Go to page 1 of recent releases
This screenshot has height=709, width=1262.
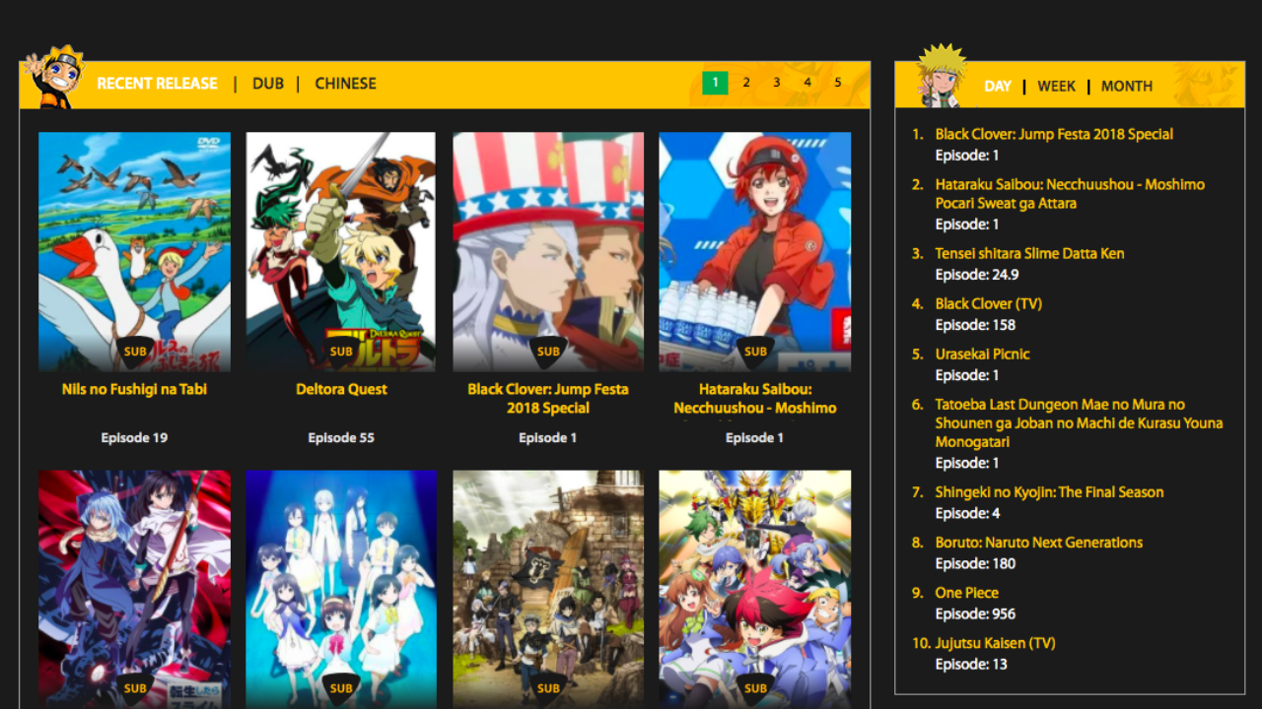(715, 83)
